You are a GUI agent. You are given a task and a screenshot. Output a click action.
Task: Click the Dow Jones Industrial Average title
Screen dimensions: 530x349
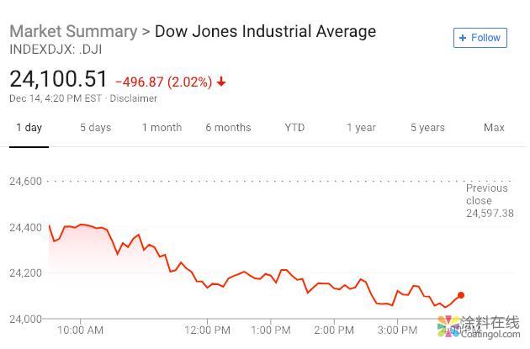click(265, 31)
